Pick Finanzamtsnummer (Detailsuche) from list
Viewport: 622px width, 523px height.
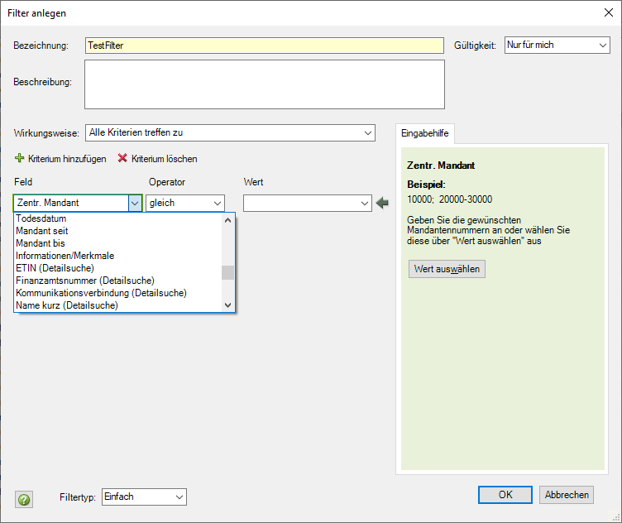click(x=85, y=281)
